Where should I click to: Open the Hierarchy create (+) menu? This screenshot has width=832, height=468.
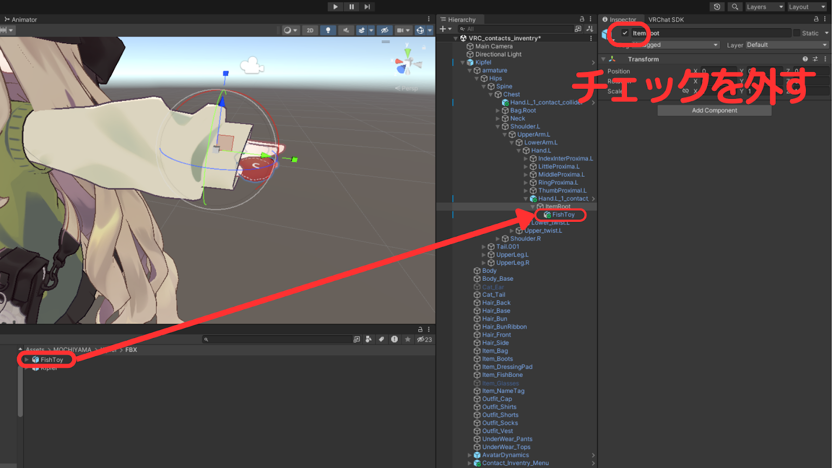pyautogui.click(x=445, y=29)
